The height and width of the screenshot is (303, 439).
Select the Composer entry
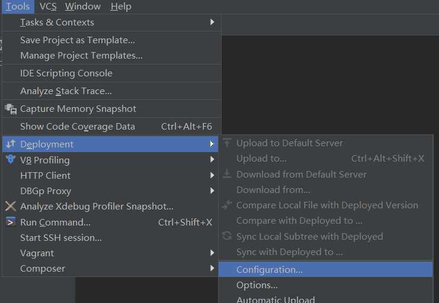click(43, 269)
